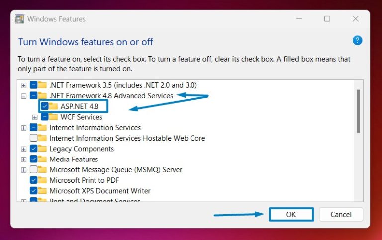This screenshot has width=382, height=240.
Task: Collapse the .NET Framework 4.8 Advanced Services node
Action: coord(24,96)
